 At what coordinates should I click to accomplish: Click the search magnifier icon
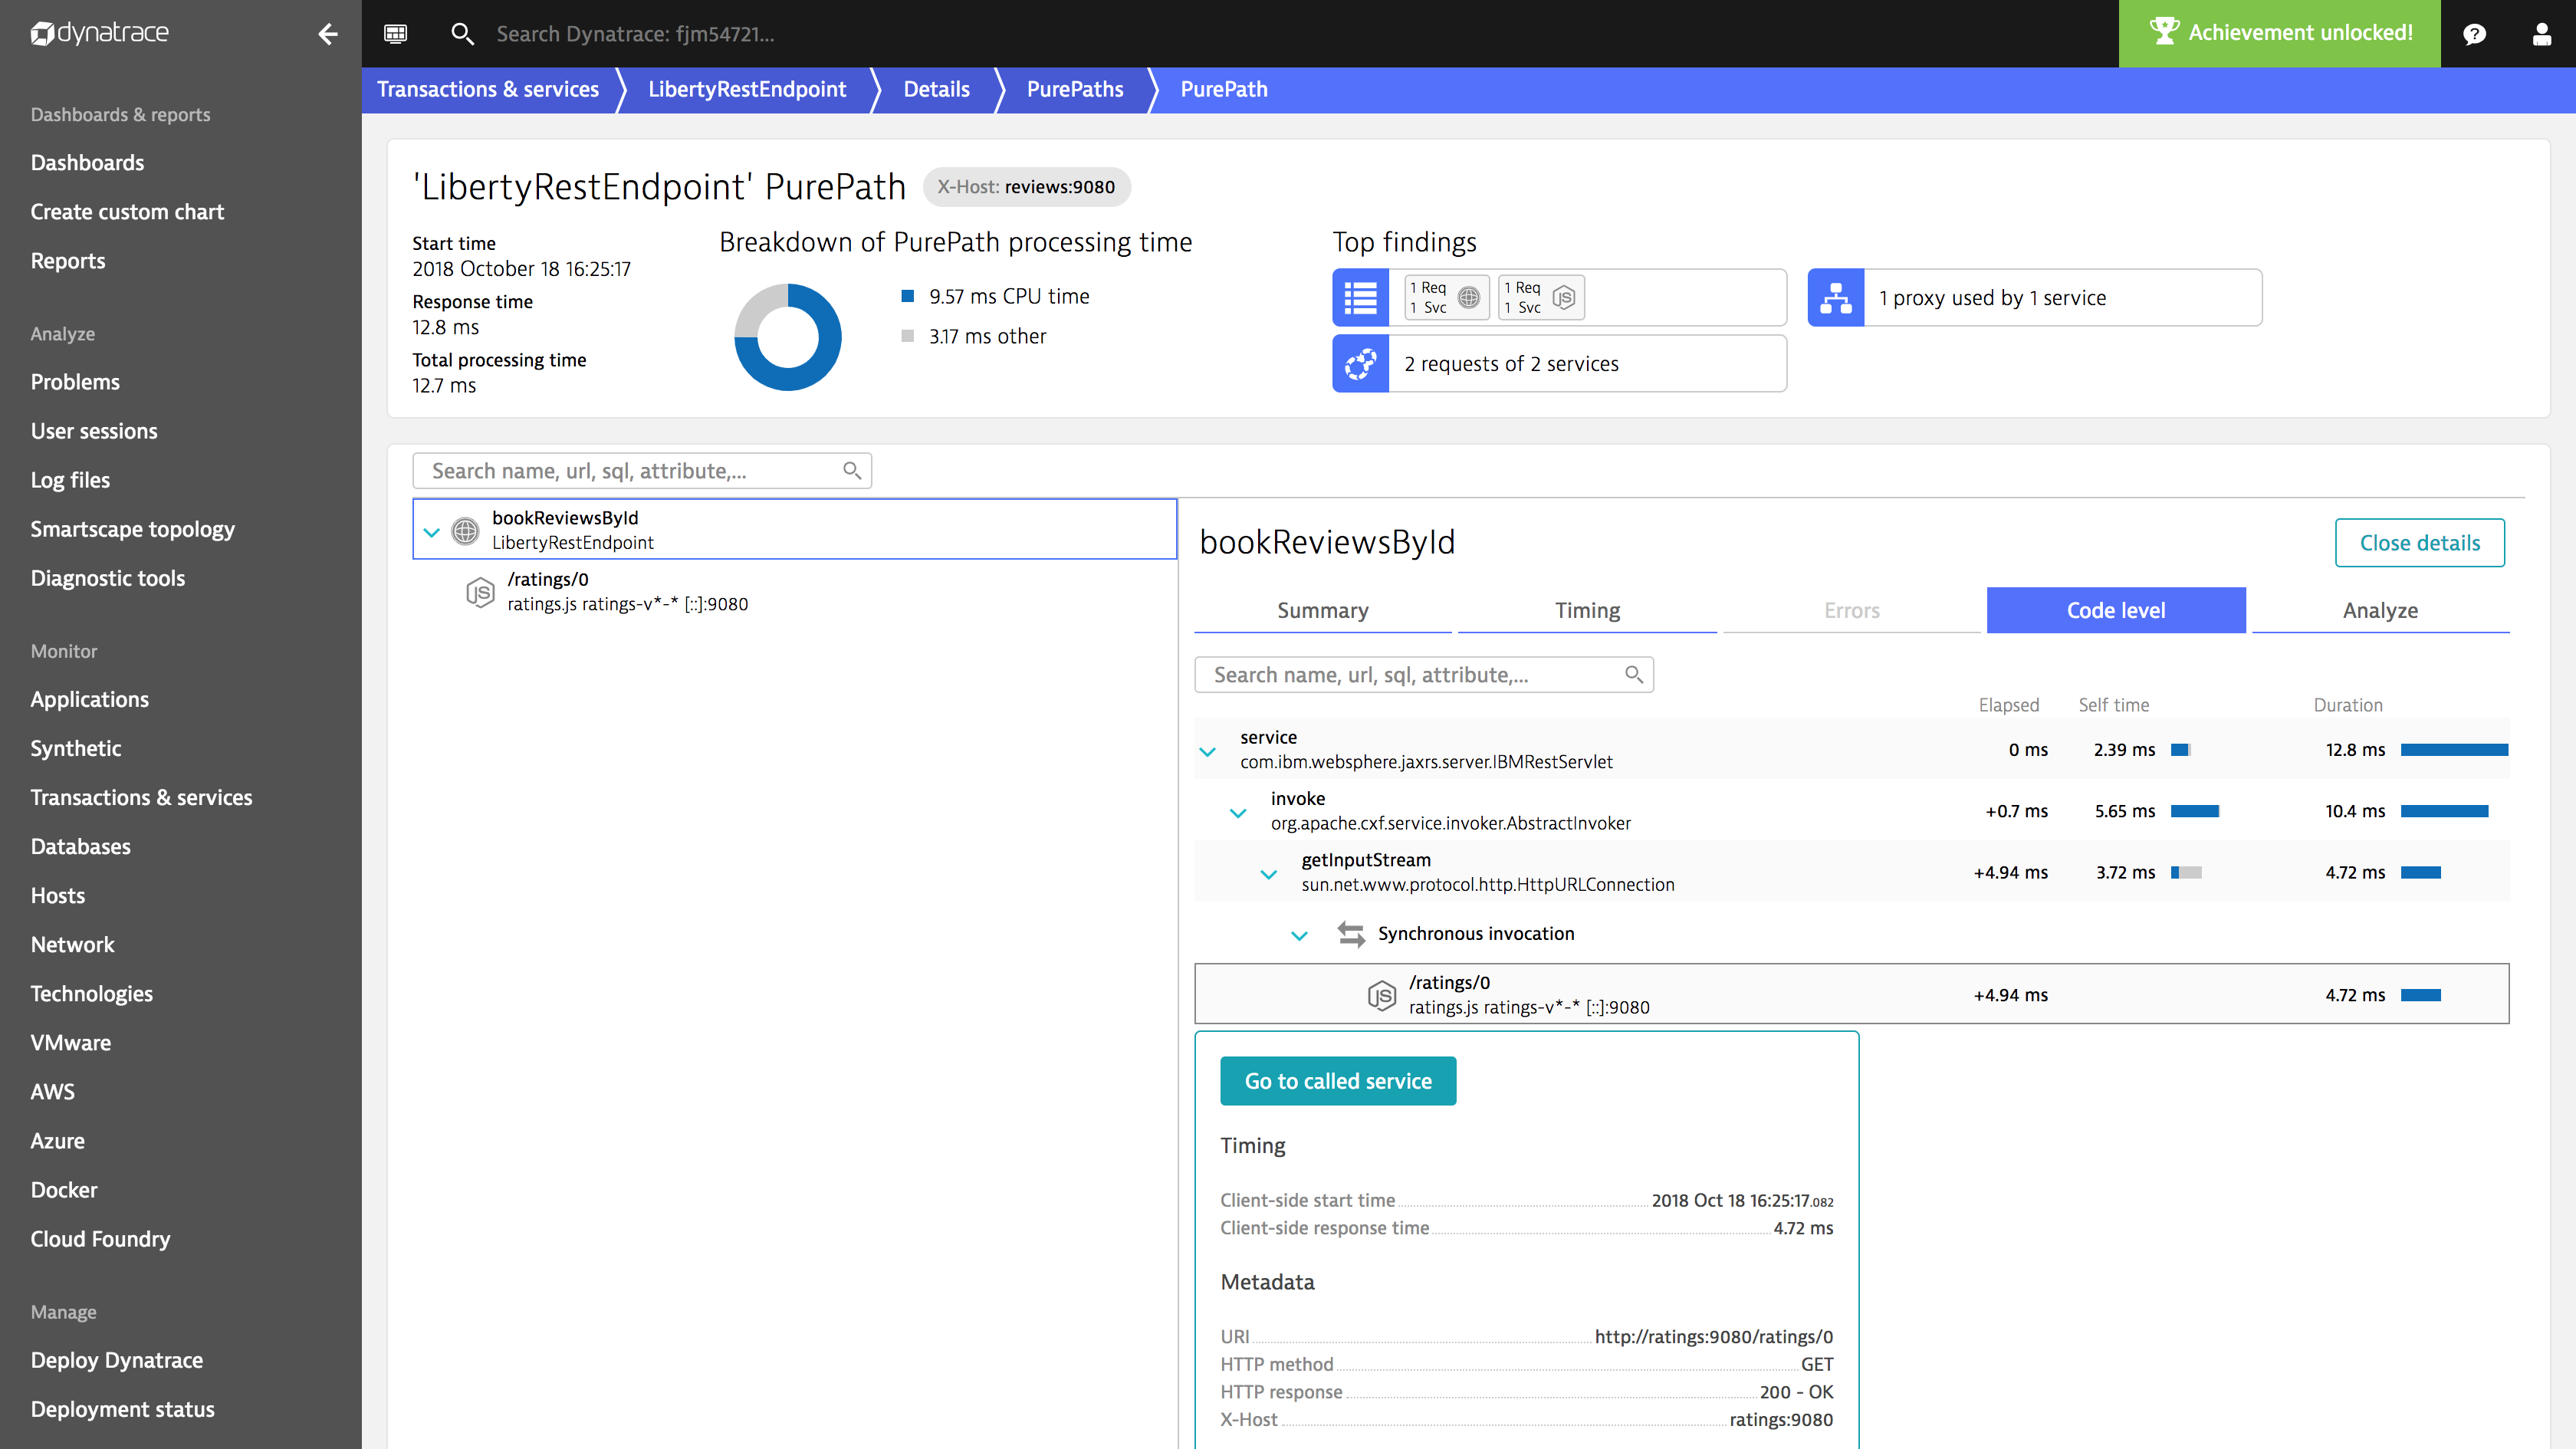462,34
